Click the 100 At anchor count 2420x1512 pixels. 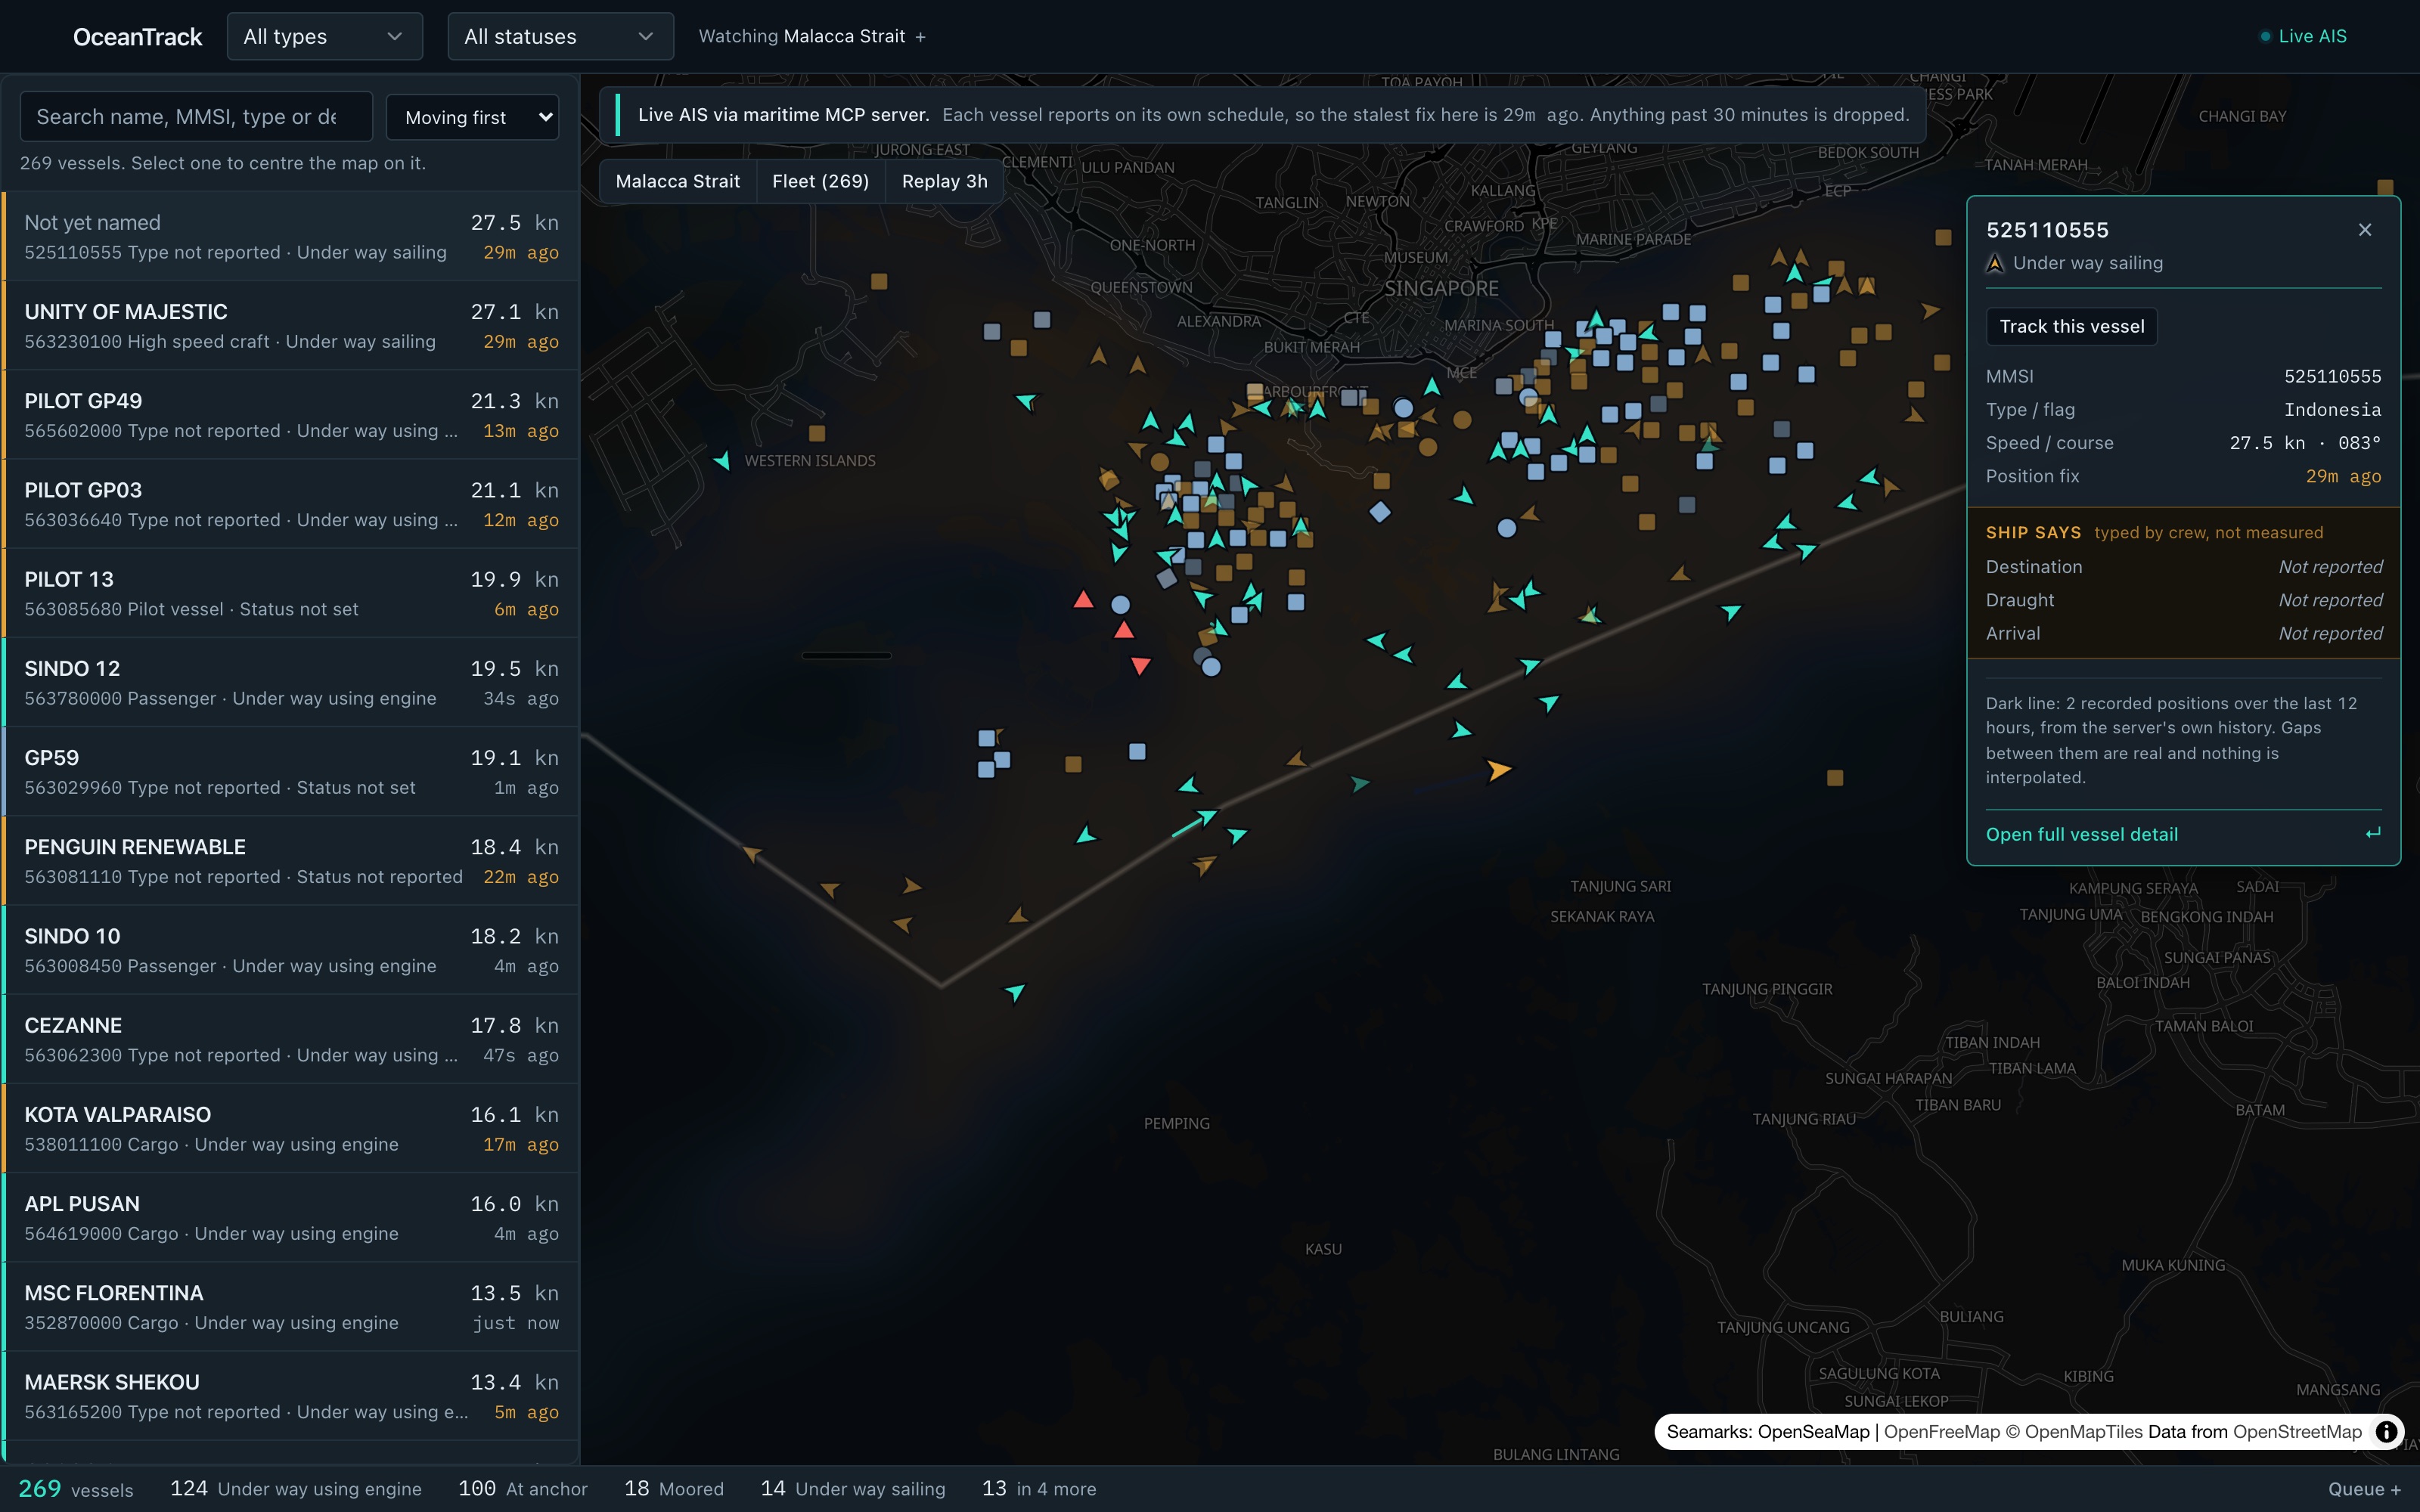[x=523, y=1489]
